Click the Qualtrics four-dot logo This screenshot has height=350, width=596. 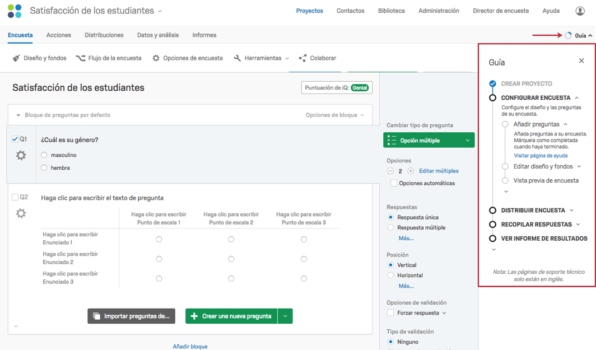tap(15, 11)
